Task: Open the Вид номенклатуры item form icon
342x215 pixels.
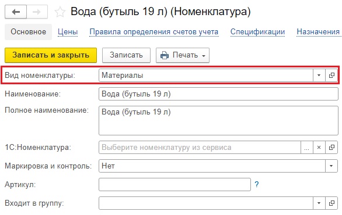Action: click(331, 76)
